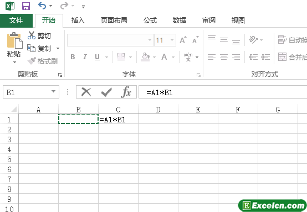Expand the Name Box dropdown arrow
The height and width of the screenshot is (212, 307).
tap(53, 91)
